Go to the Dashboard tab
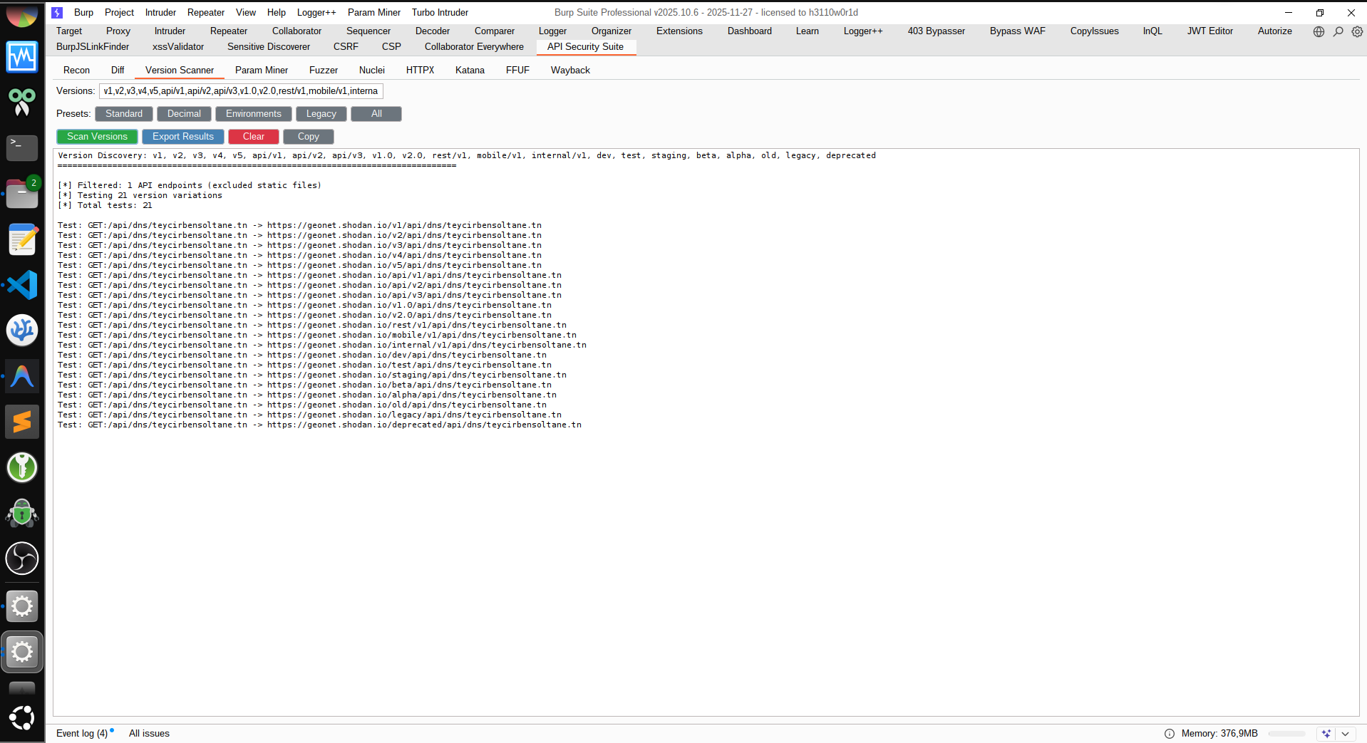The image size is (1367, 743). pyautogui.click(x=750, y=31)
